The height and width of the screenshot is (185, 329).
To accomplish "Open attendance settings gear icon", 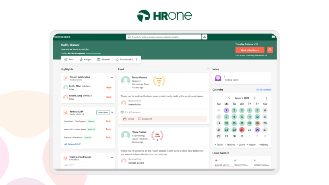I will point(270,50).
